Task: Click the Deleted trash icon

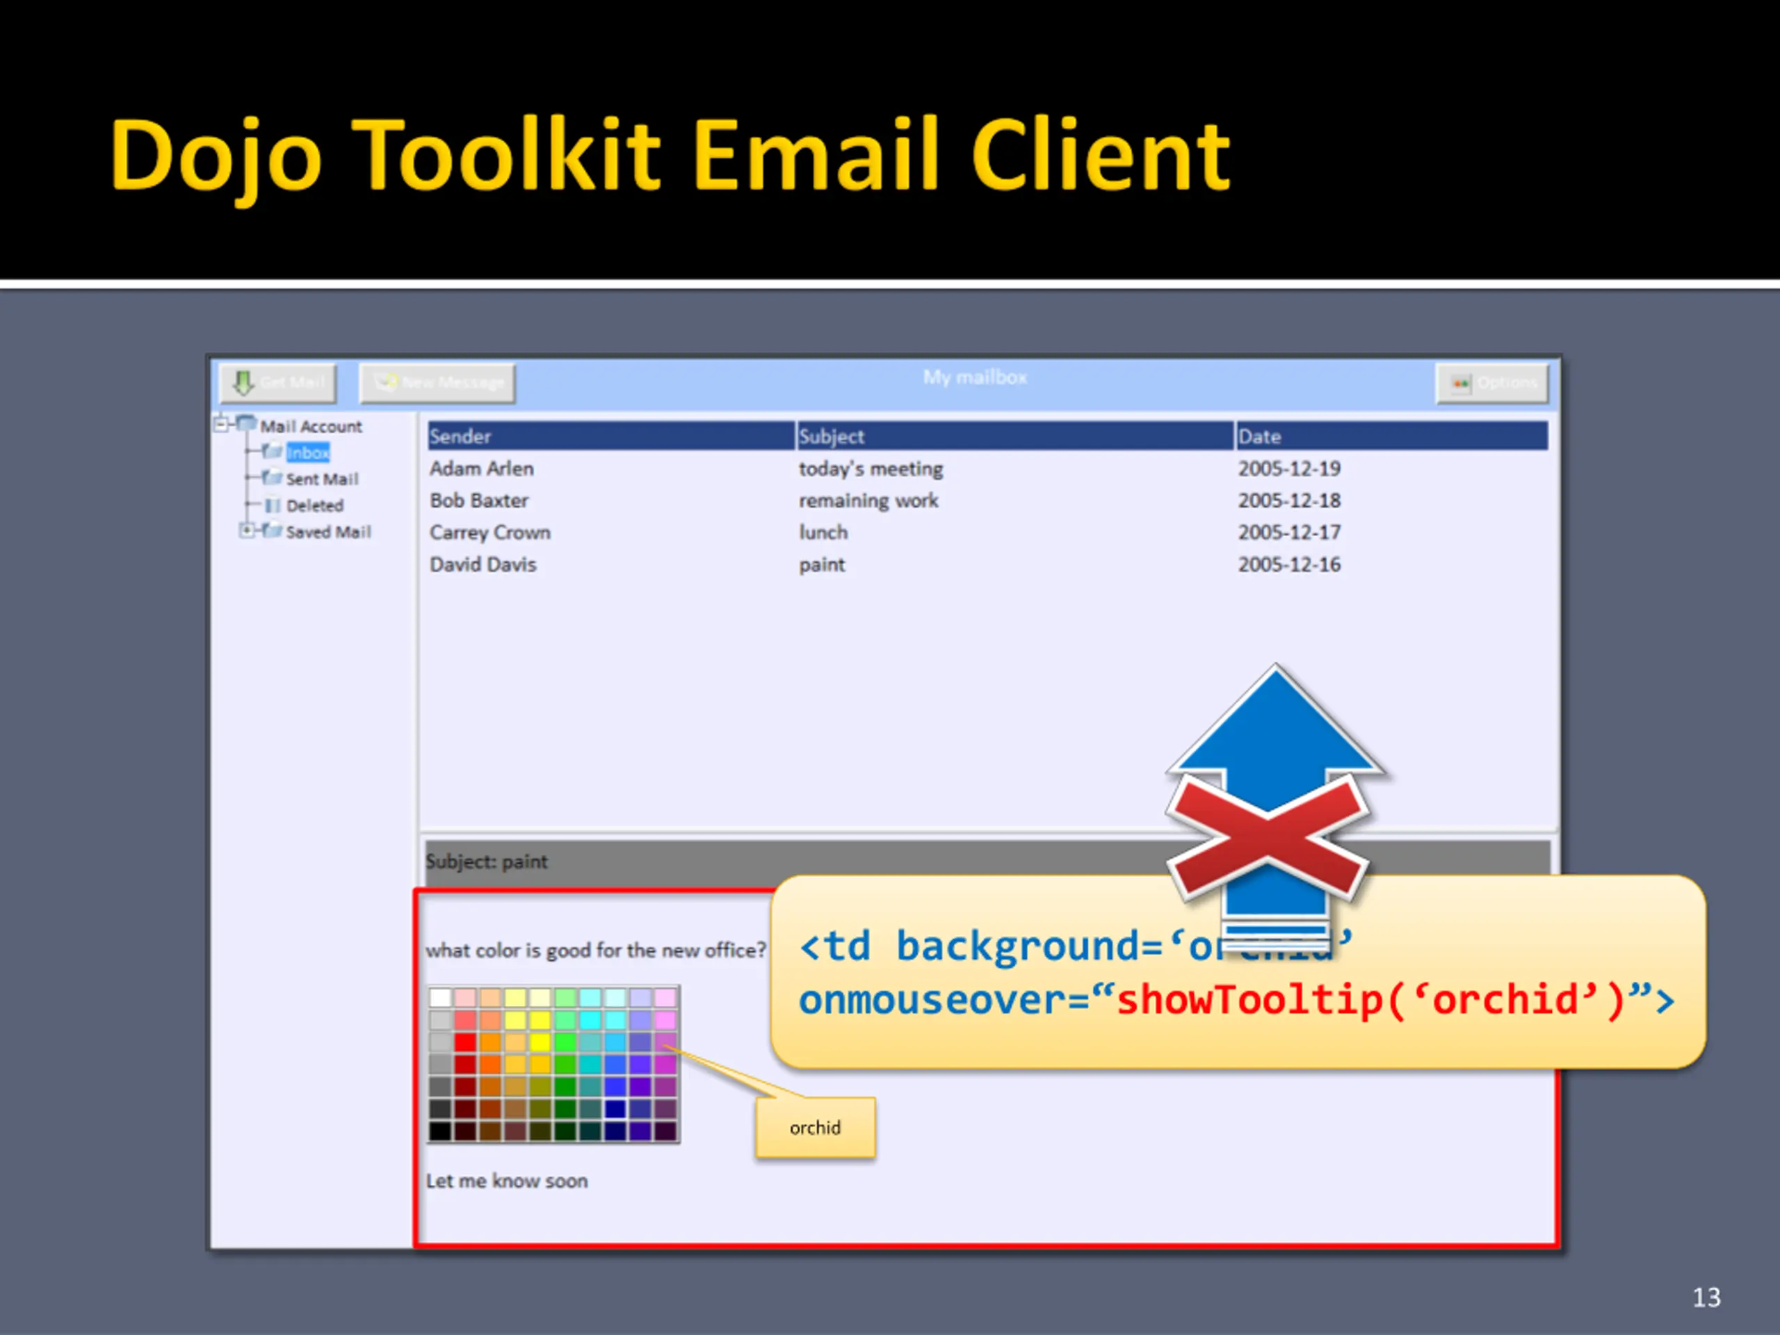Action: pos(273,505)
